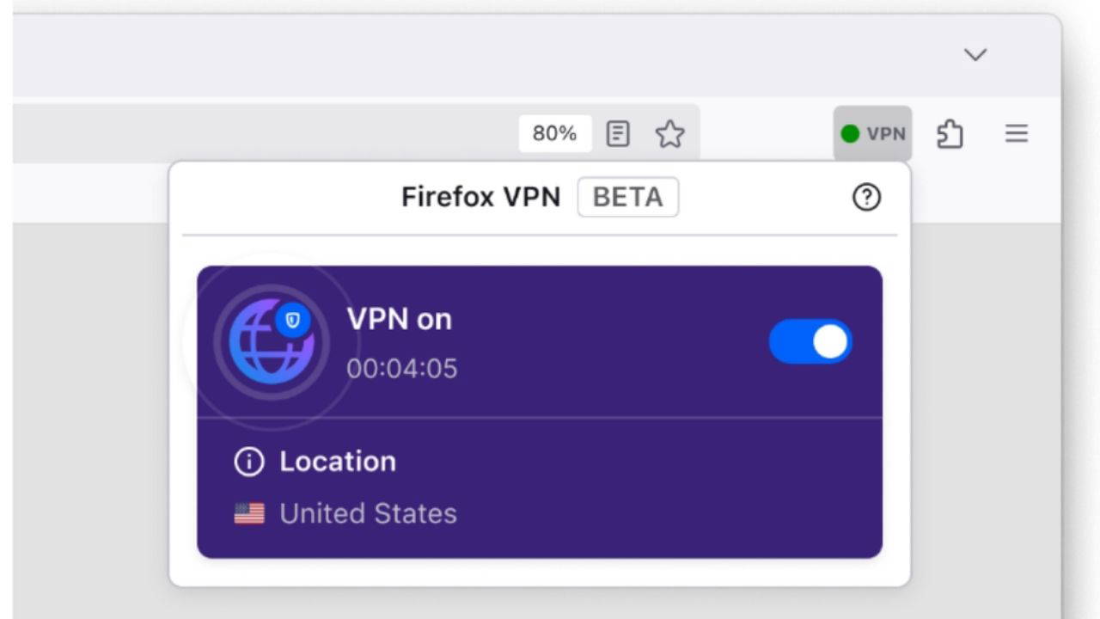
Task: Click the VPN on status label
Action: pyautogui.click(x=399, y=320)
